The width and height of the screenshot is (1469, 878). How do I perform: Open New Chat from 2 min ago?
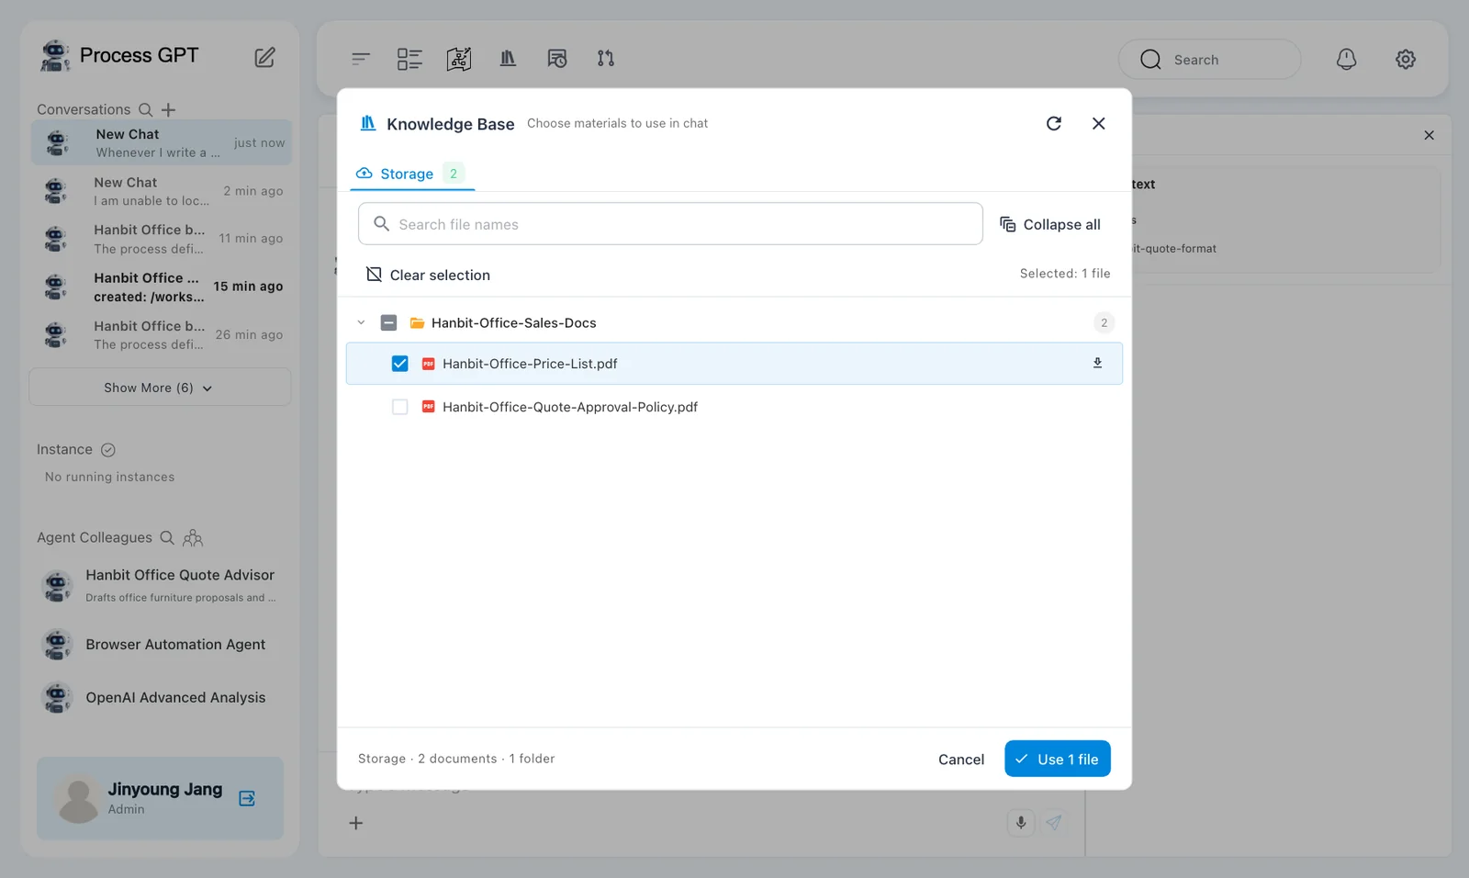click(162, 191)
